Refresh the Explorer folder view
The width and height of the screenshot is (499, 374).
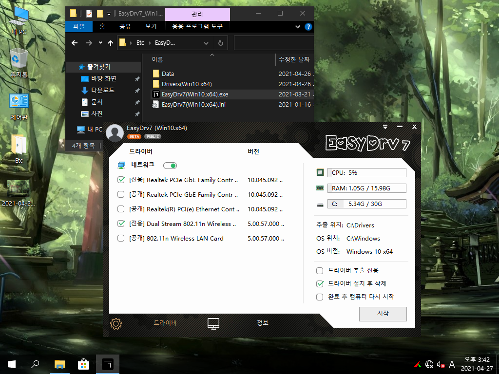[x=221, y=43]
